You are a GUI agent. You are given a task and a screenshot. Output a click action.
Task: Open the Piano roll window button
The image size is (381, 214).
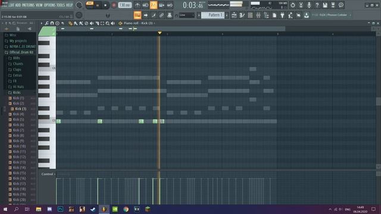242,15
